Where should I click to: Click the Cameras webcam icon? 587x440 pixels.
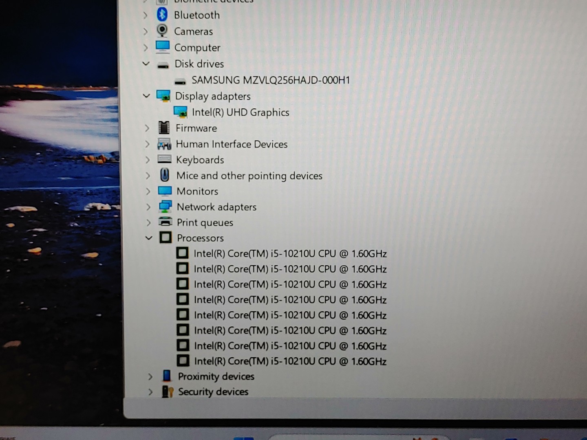[162, 31]
